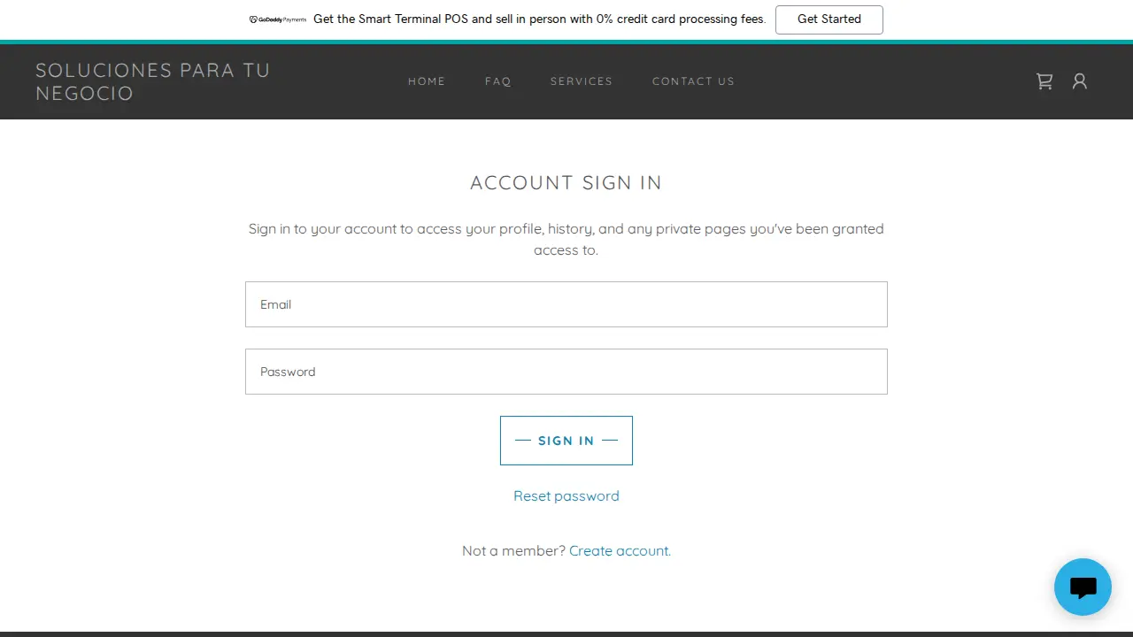Click the Soluciones Para Tu Negocio title
This screenshot has height=637, width=1133.
click(x=153, y=81)
